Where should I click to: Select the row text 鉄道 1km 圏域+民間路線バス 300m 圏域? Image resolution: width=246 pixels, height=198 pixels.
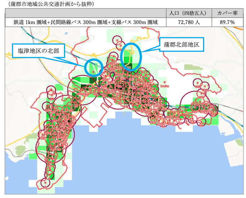pos(62,22)
